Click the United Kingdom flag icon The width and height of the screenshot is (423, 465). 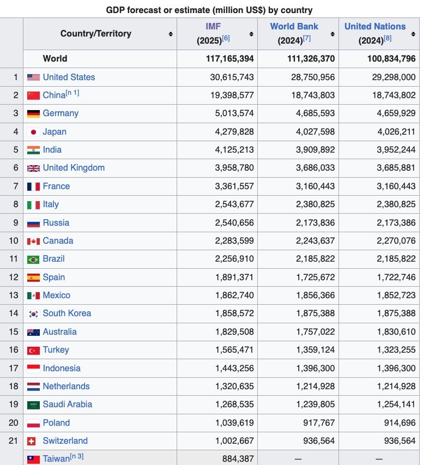[33, 168]
